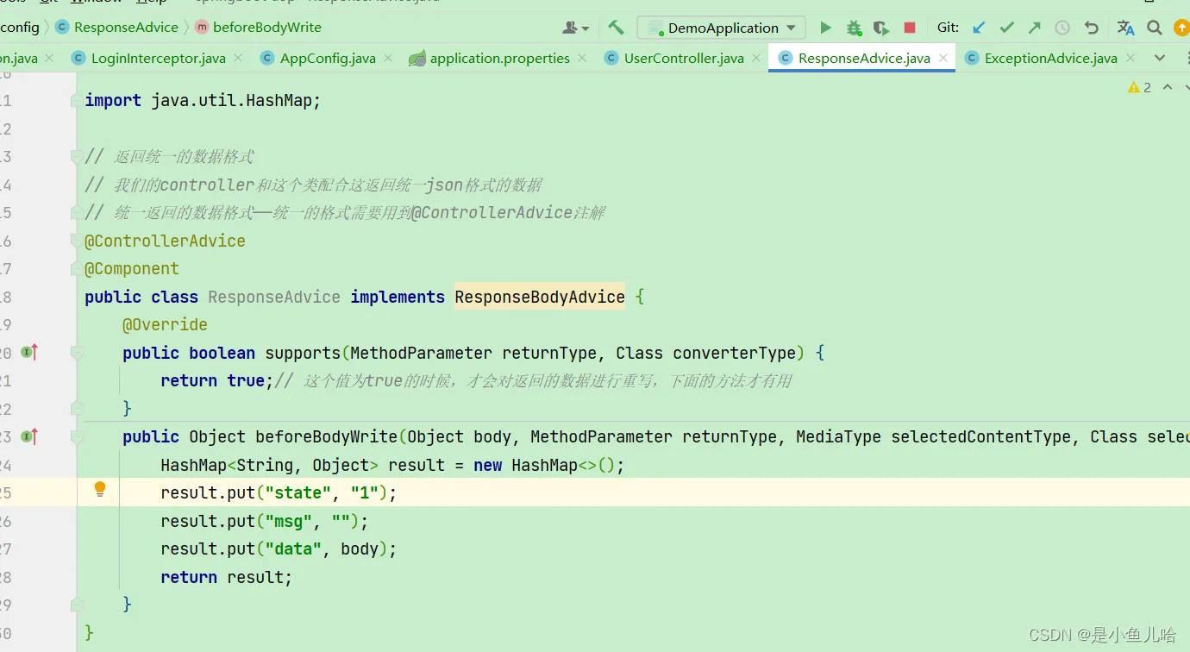Viewport: 1190px width, 652px height.
Task: Click fold end marker after return result line
Action: (x=77, y=604)
